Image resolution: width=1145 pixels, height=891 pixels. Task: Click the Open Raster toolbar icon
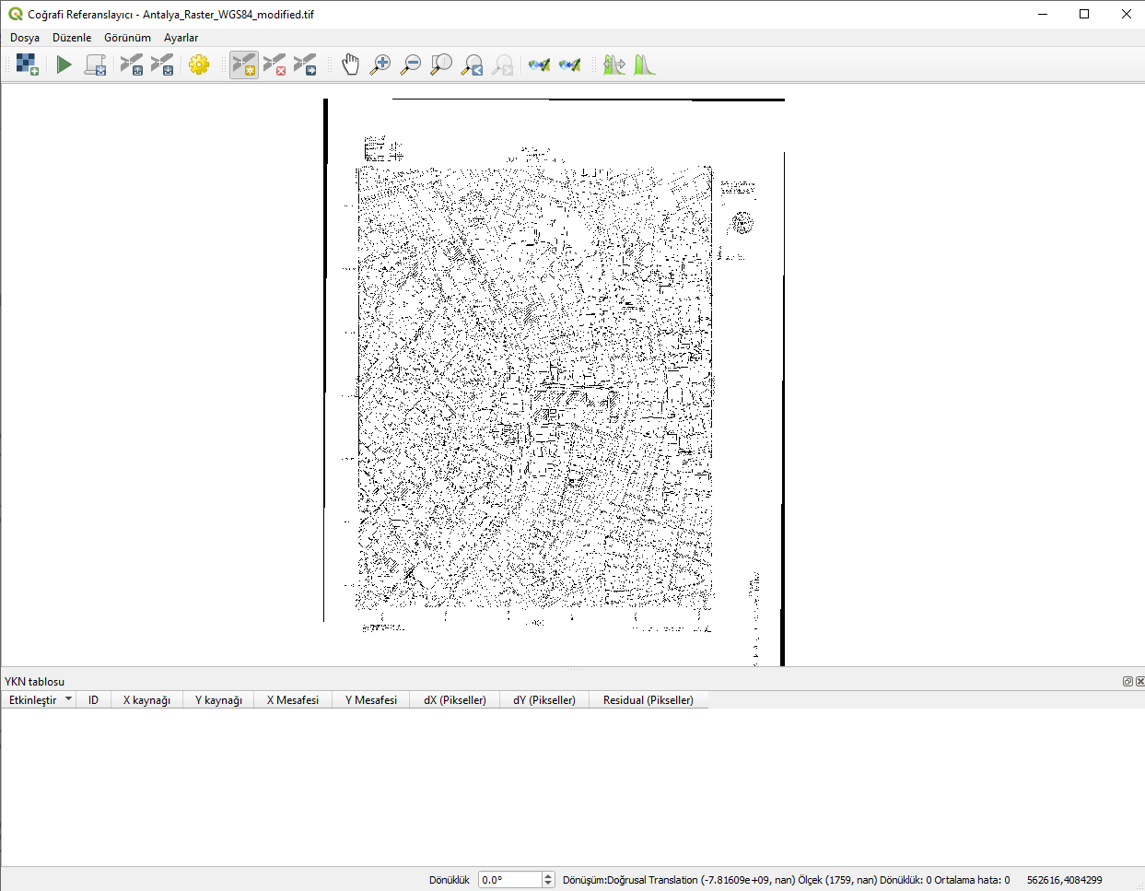click(x=28, y=64)
